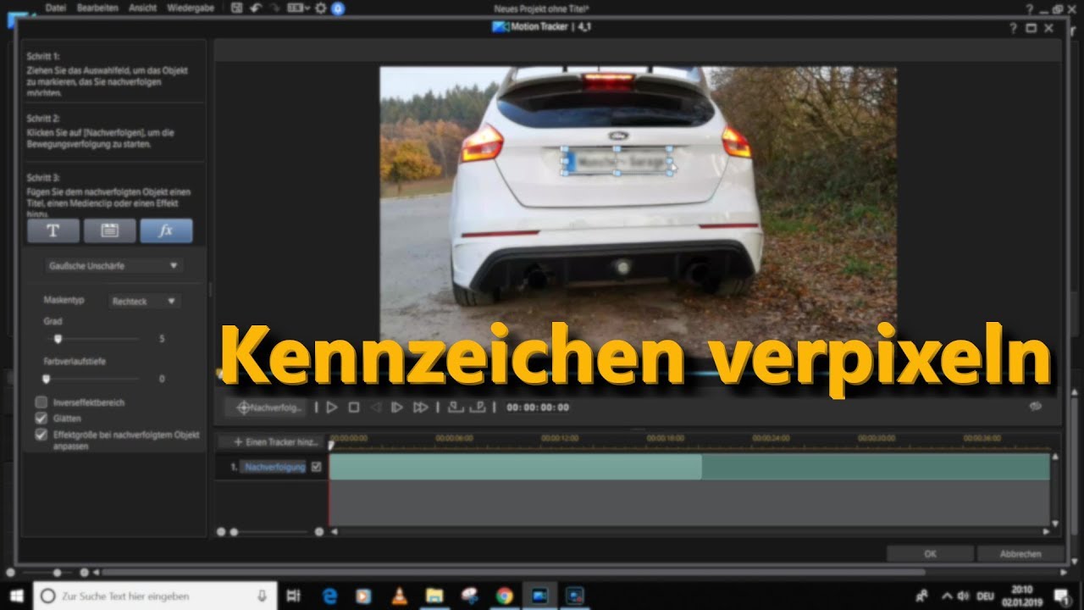Viewport: 1084px width, 610px height.
Task: Click the tracked segment in timeline track
Action: [515, 467]
